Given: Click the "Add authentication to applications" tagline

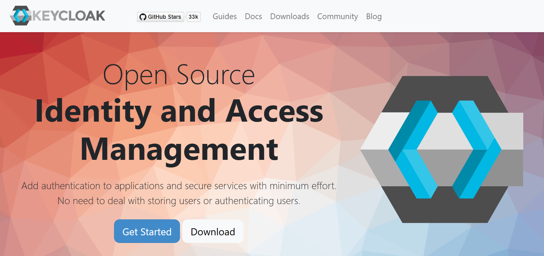Looking at the screenshot, I should [x=179, y=186].
